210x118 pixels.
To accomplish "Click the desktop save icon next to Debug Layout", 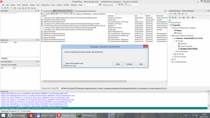I will [119, 5].
